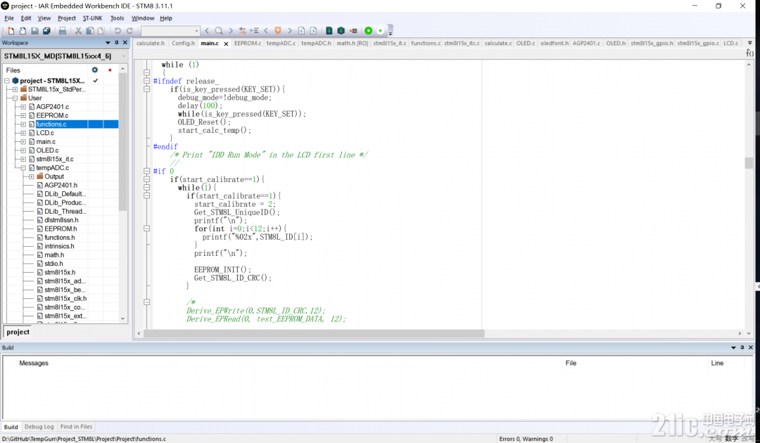Toggle fold marker at #if 0 line
The image size is (760, 443).
click(x=146, y=171)
